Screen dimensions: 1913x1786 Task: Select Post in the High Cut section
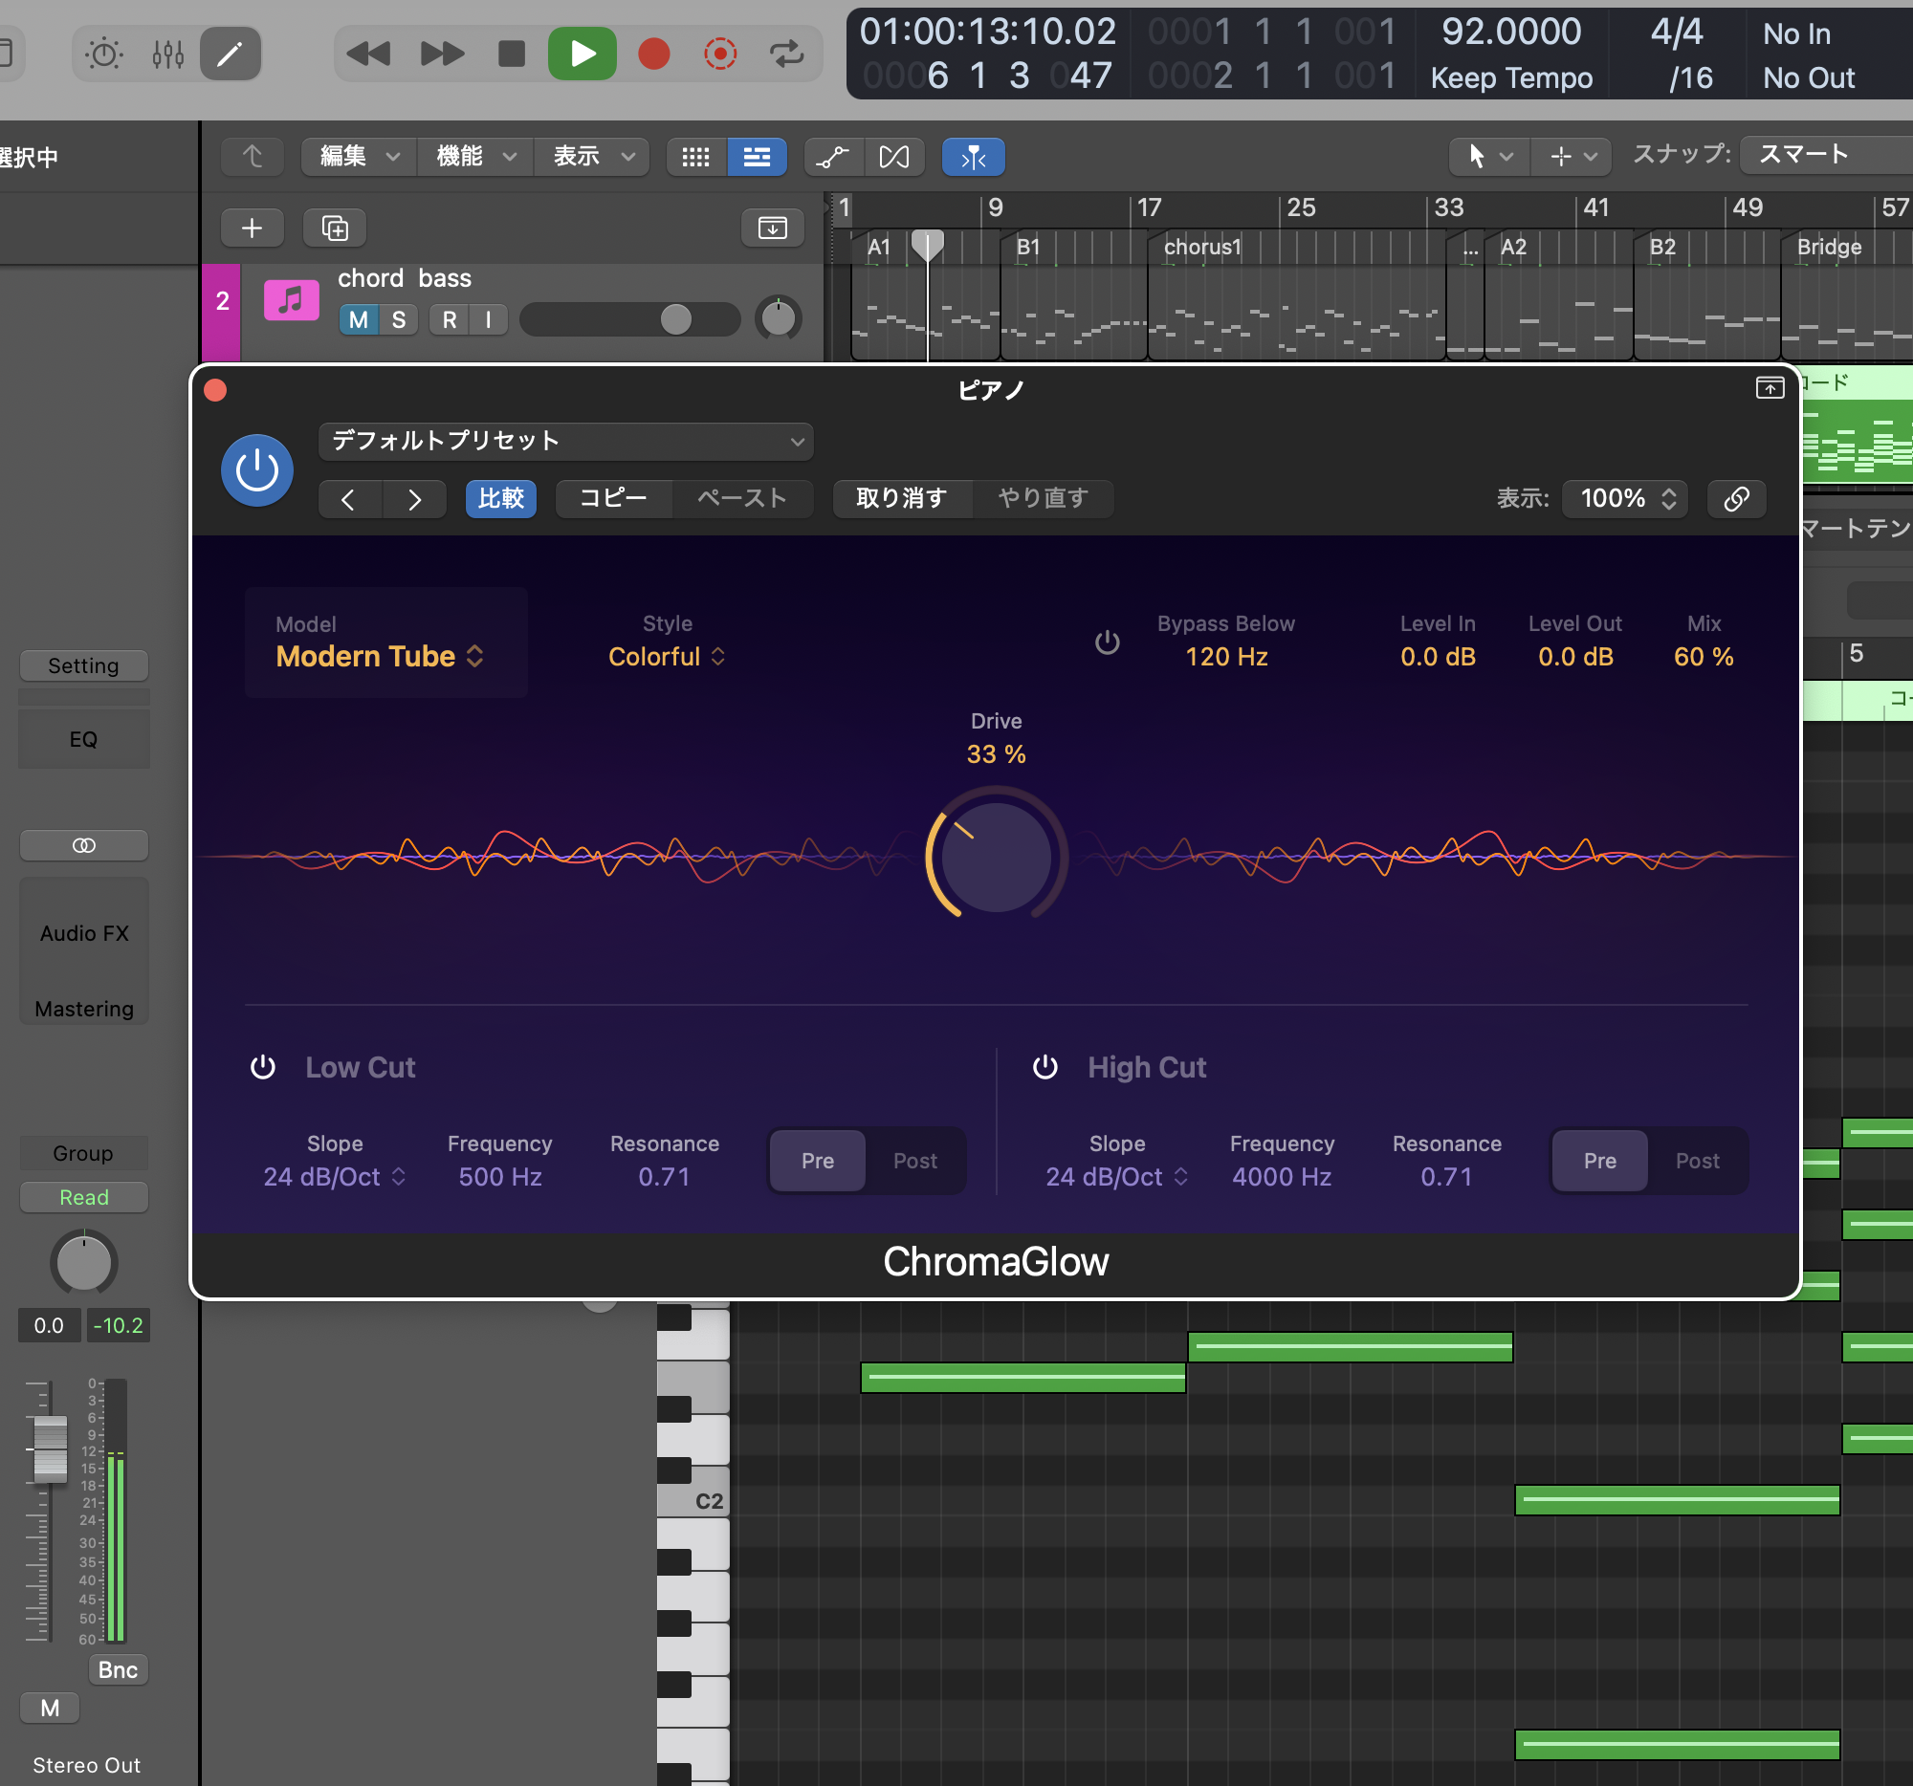(1698, 1161)
